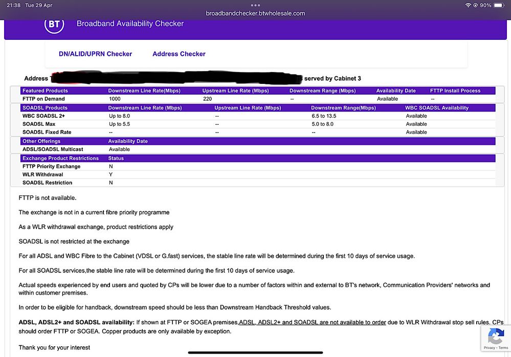Switch to the Address Checker tab
511x357 pixels.
click(x=179, y=54)
